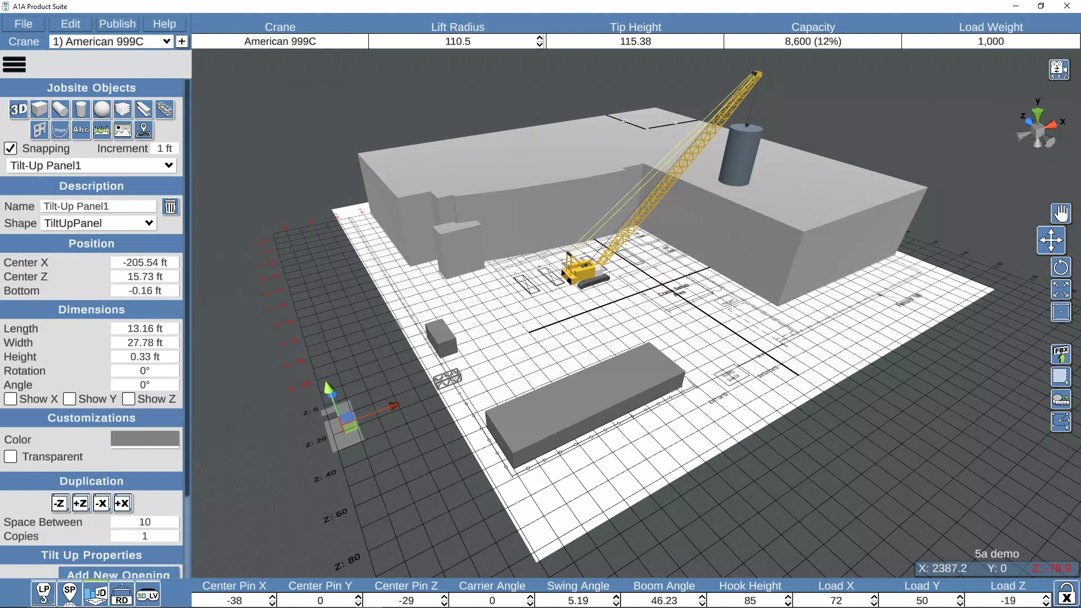Open the hamburger menu icon
The height and width of the screenshot is (608, 1081).
[x=15, y=65]
